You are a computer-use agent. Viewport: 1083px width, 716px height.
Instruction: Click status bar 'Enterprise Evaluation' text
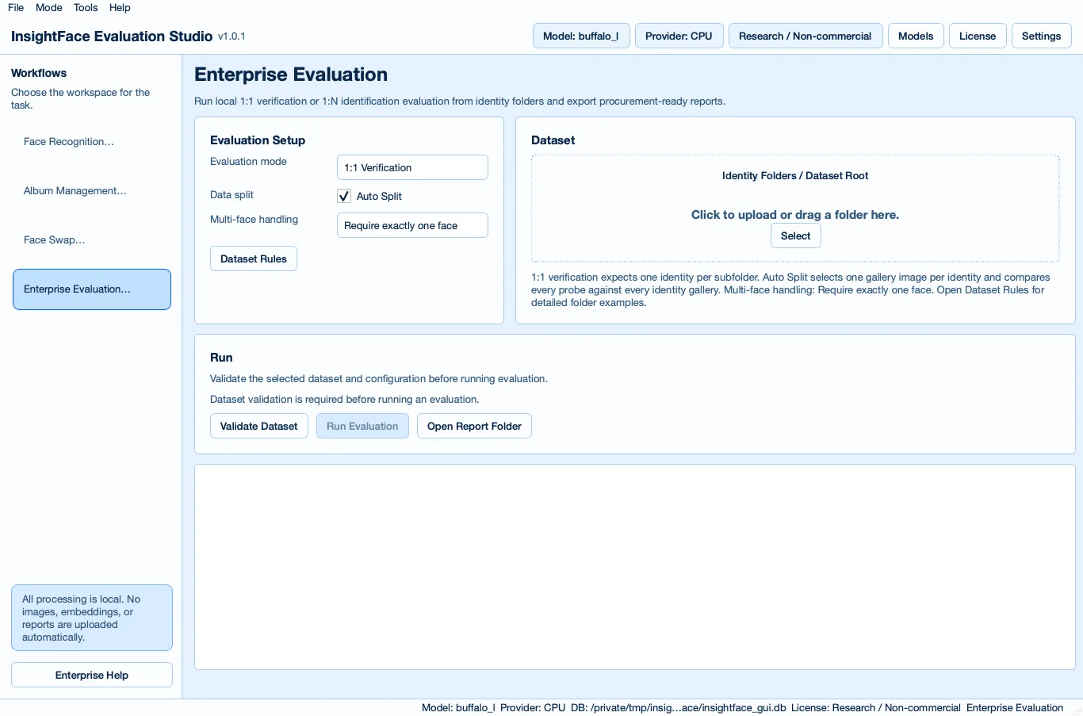[x=1015, y=708]
